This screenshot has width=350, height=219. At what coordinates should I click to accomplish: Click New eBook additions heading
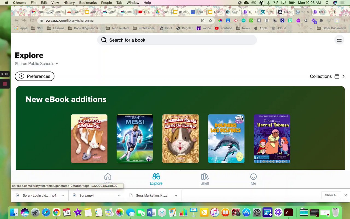66,99
